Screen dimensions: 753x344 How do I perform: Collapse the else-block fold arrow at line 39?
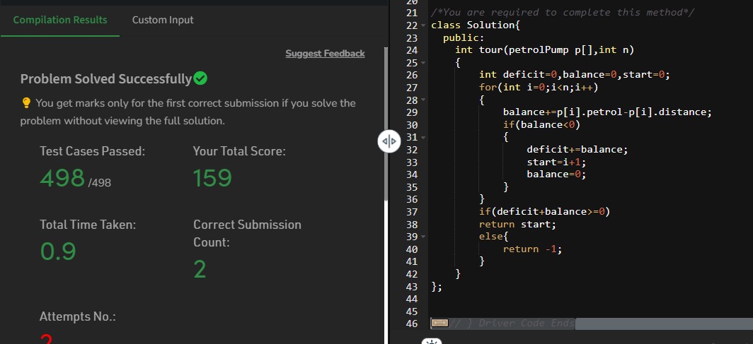coord(423,237)
